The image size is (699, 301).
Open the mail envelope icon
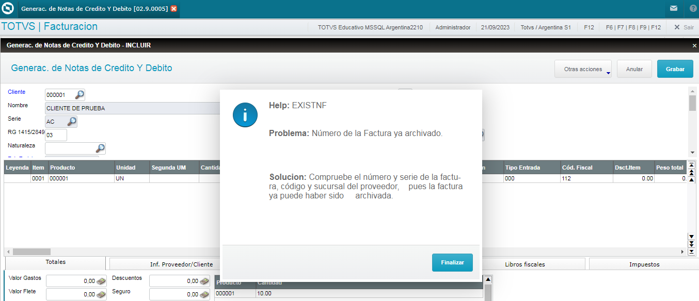click(673, 8)
